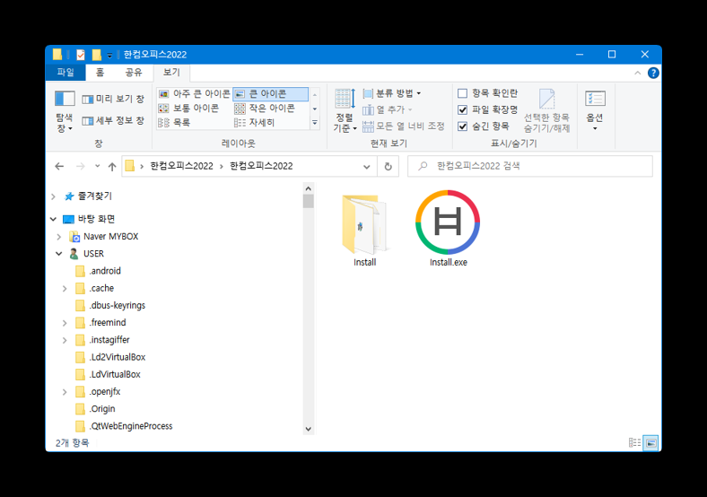This screenshot has height=497, width=707.
Task: Open the group by (분류 방법) dropdown
Action: pyautogui.click(x=392, y=93)
